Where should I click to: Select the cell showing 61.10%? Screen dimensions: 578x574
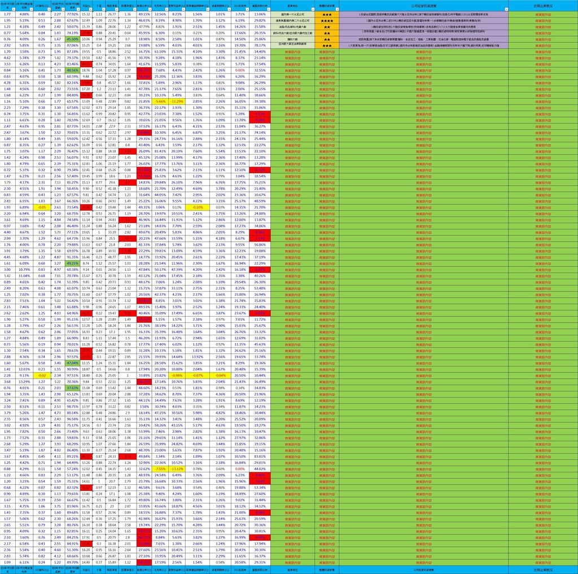(160, 51)
